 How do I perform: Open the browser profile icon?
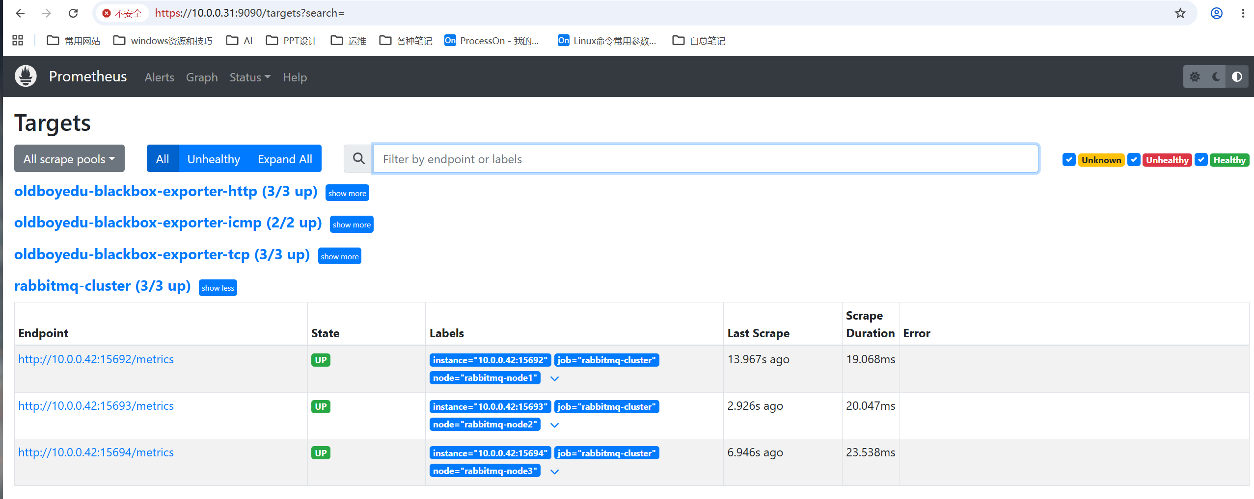(x=1217, y=13)
